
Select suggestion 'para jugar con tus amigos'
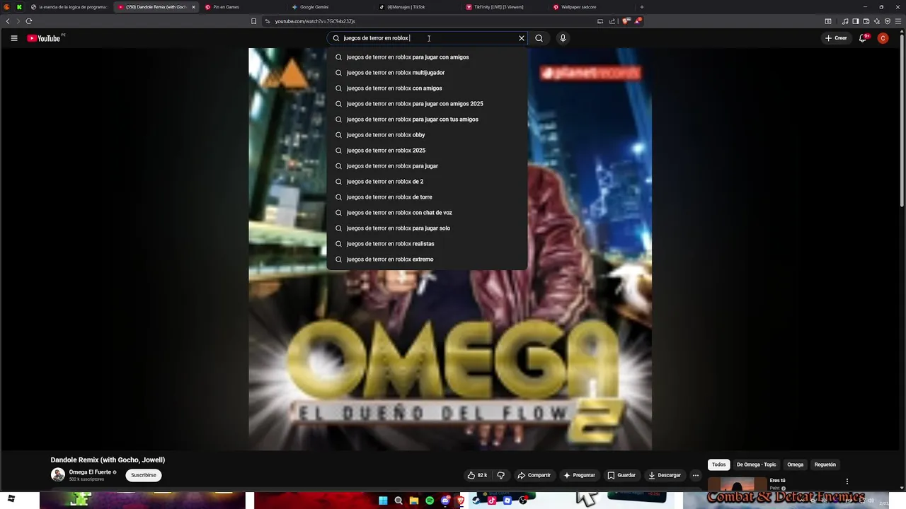(427, 119)
